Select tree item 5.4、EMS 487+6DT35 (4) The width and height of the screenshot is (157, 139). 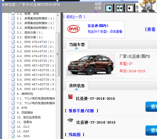click(36, 80)
